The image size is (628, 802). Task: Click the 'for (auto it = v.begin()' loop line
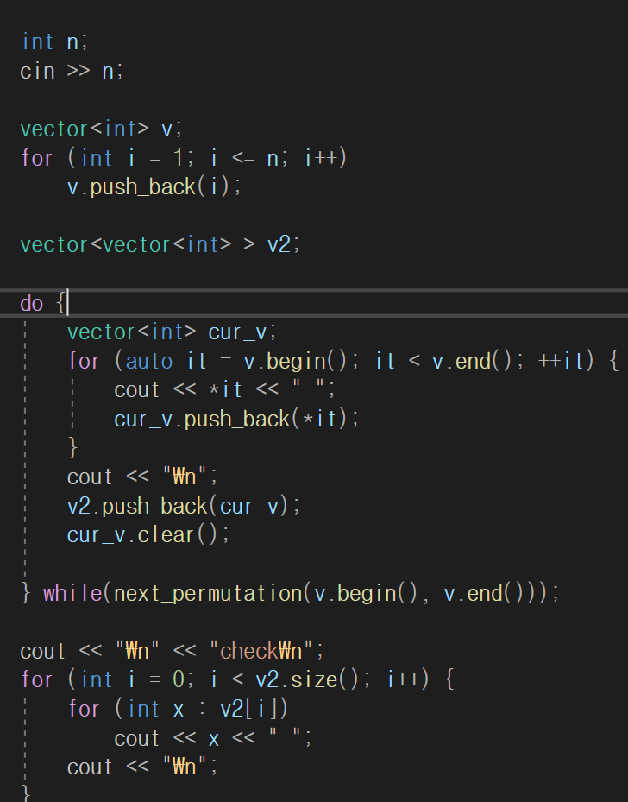(343, 361)
